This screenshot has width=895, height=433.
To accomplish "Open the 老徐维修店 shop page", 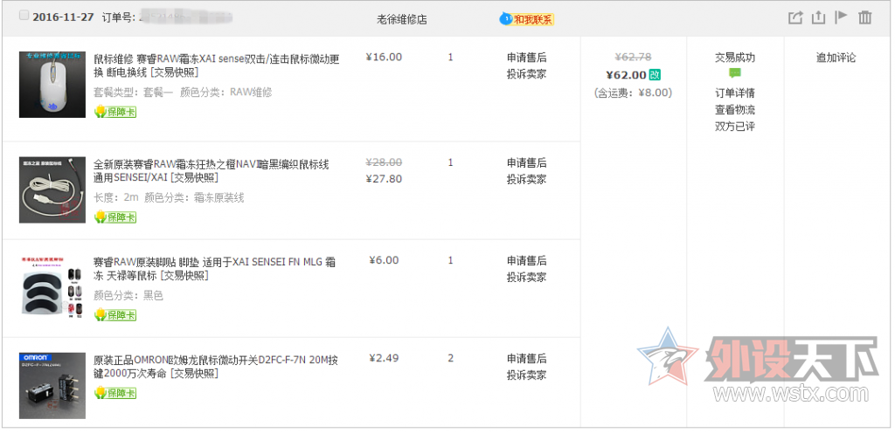I will coord(402,19).
